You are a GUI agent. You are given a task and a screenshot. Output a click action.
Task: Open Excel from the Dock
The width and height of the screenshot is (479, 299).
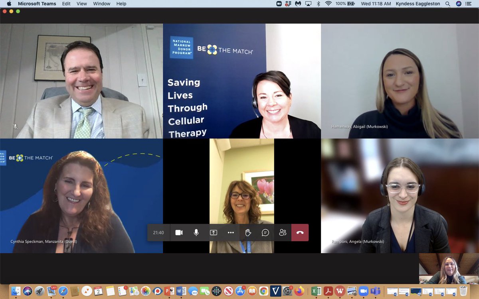[x=316, y=291]
